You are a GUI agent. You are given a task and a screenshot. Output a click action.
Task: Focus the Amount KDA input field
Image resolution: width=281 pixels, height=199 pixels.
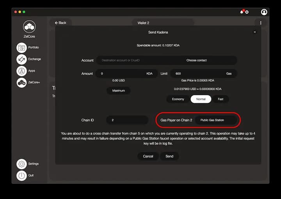click(x=126, y=74)
